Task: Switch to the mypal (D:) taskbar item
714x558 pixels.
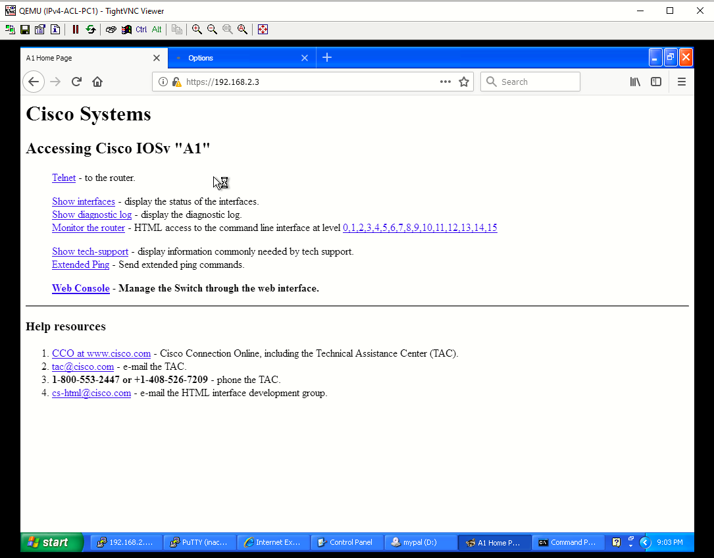Action: [421, 542]
